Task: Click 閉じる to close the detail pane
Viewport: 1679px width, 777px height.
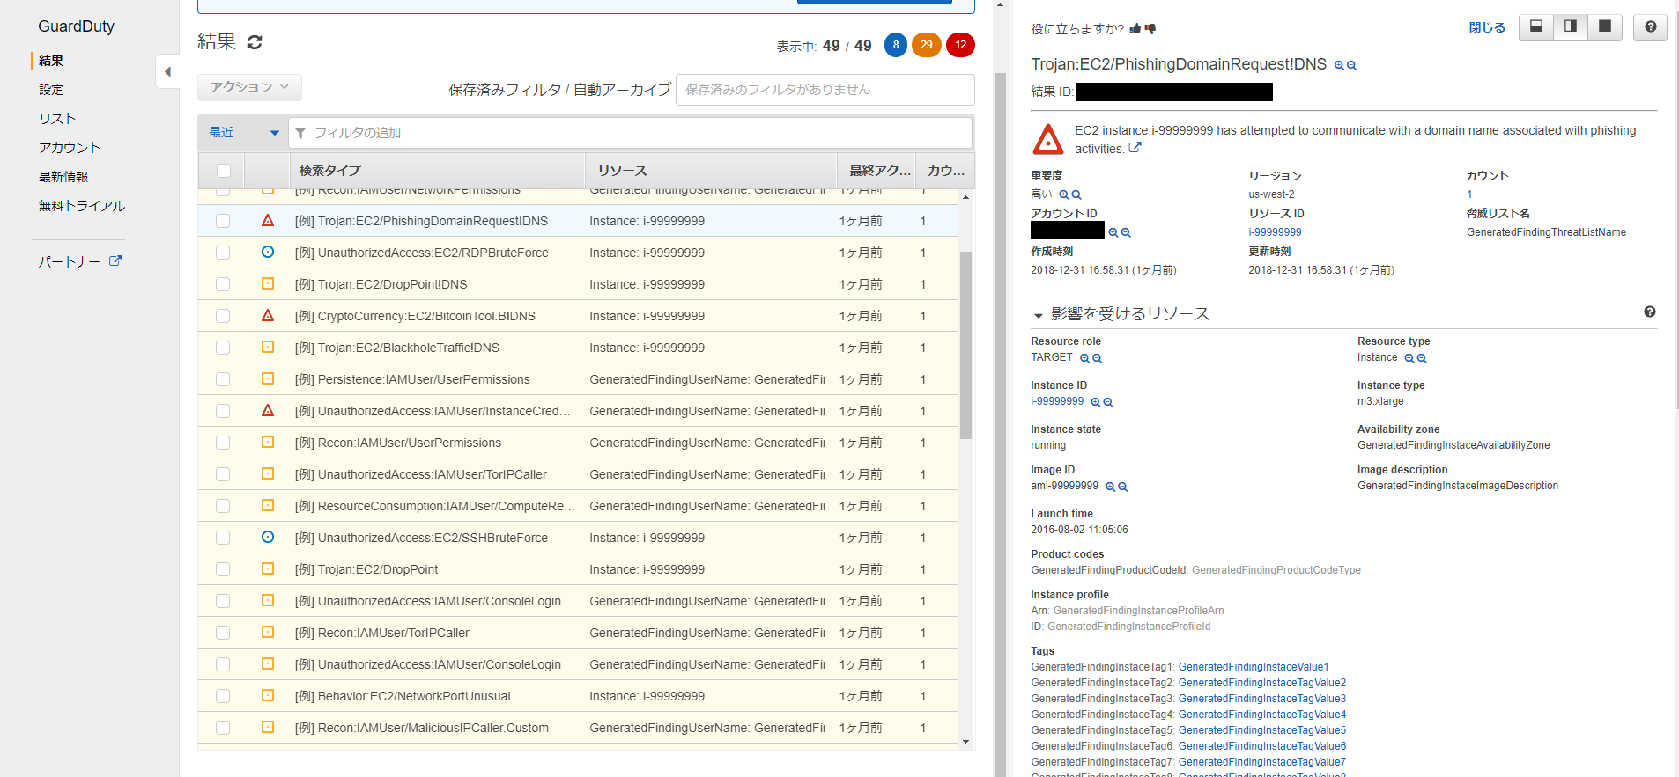Action: [1487, 27]
